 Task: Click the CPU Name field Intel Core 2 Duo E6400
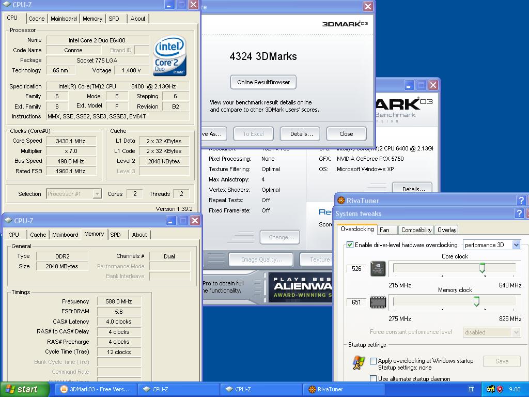tap(97, 40)
